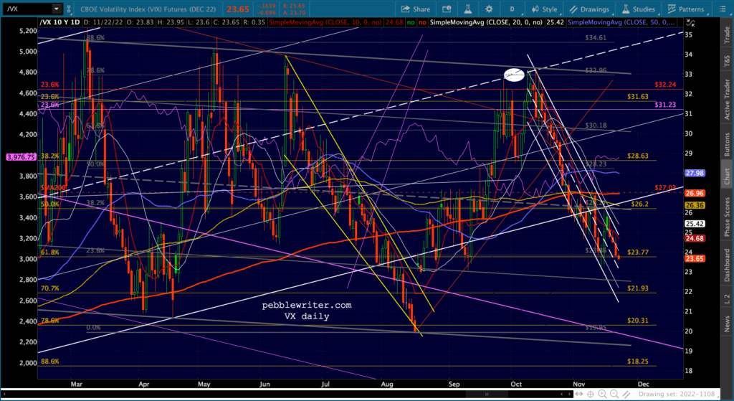Switch to the Trade sidebar tab
Viewport: 734px width, 401px height.
pos(727,35)
